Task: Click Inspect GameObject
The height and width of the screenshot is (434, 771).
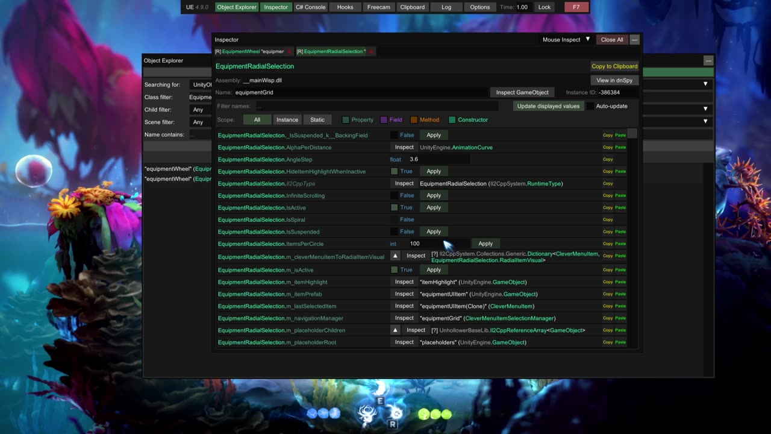Action: [522, 92]
